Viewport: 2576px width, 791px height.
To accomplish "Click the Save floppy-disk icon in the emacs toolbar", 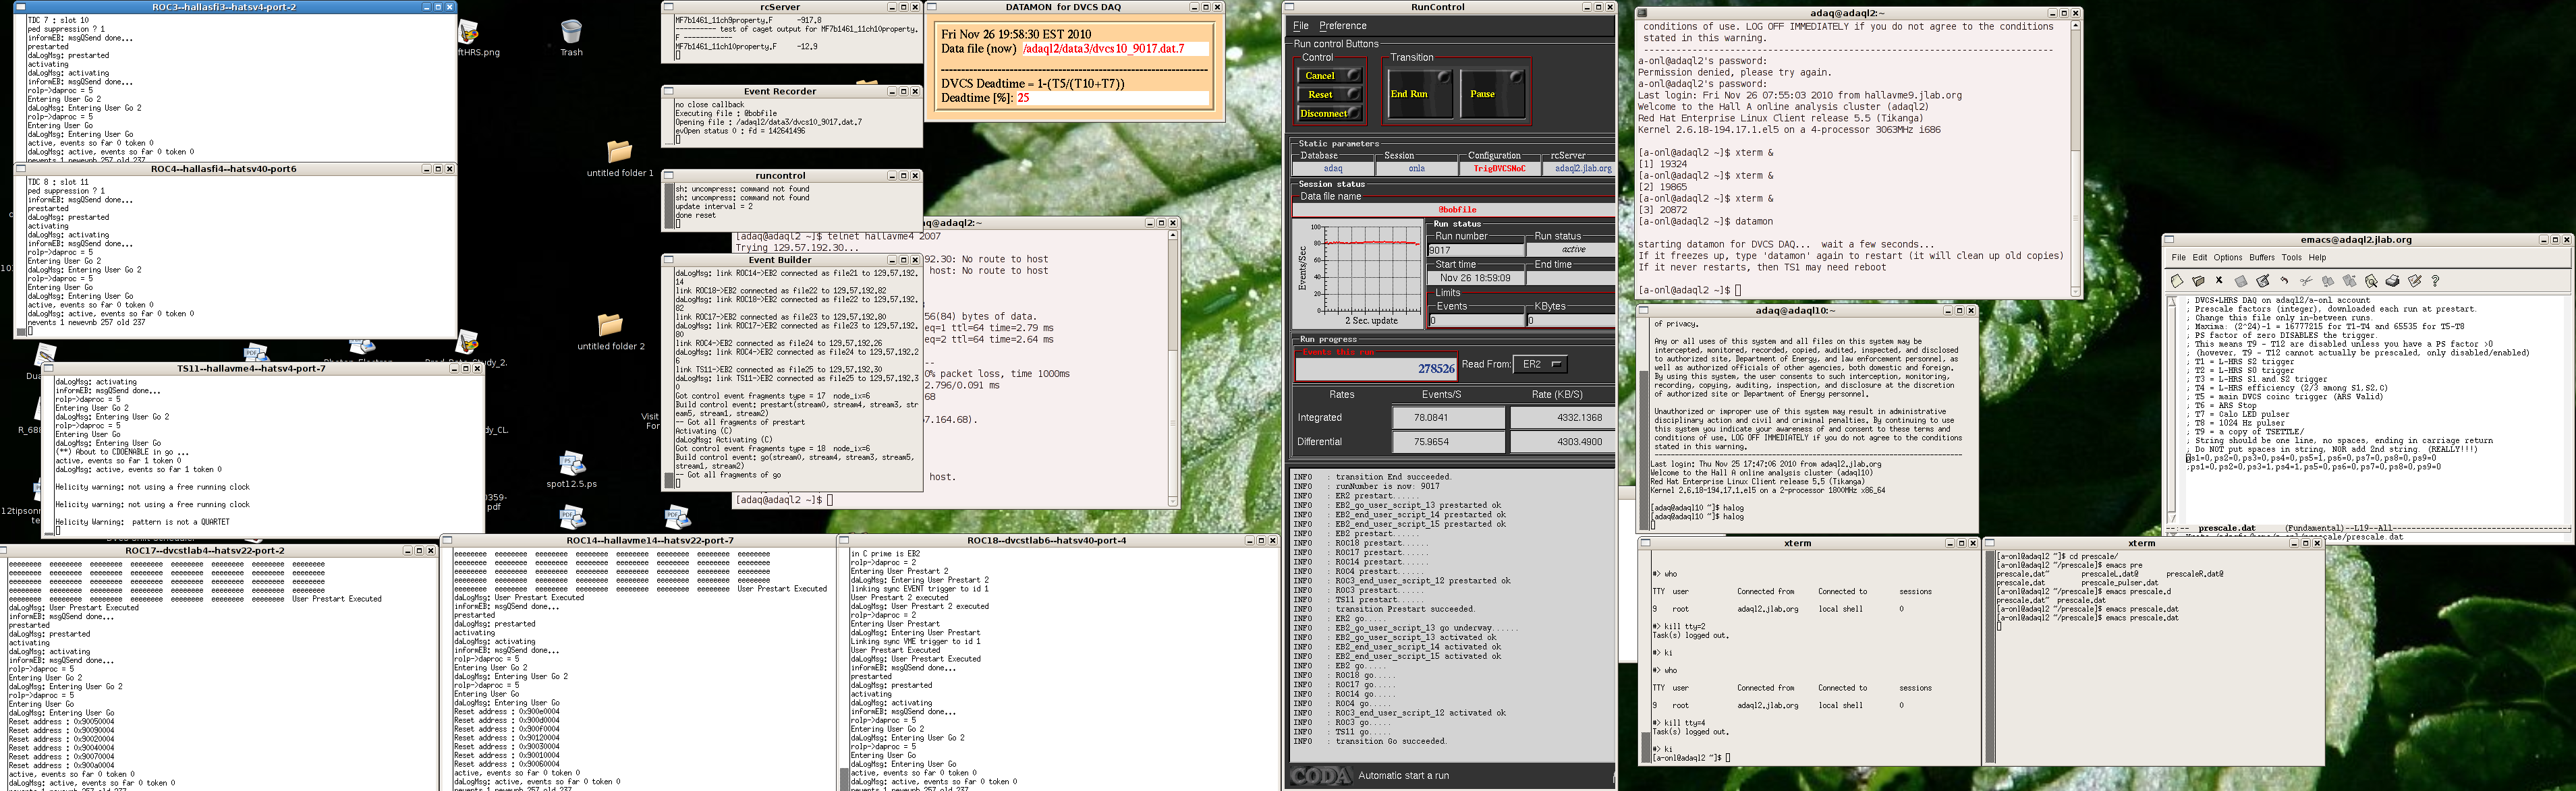I will (x=2241, y=281).
